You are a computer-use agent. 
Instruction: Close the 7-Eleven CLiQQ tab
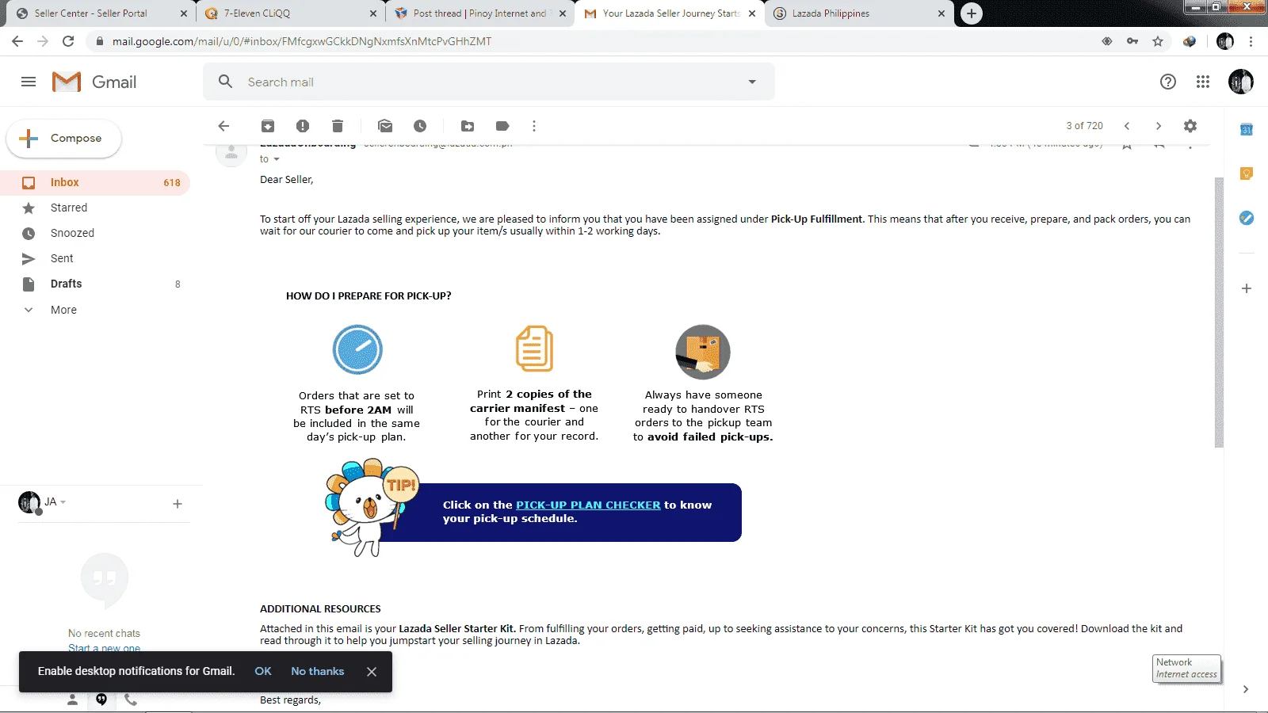[x=373, y=13]
